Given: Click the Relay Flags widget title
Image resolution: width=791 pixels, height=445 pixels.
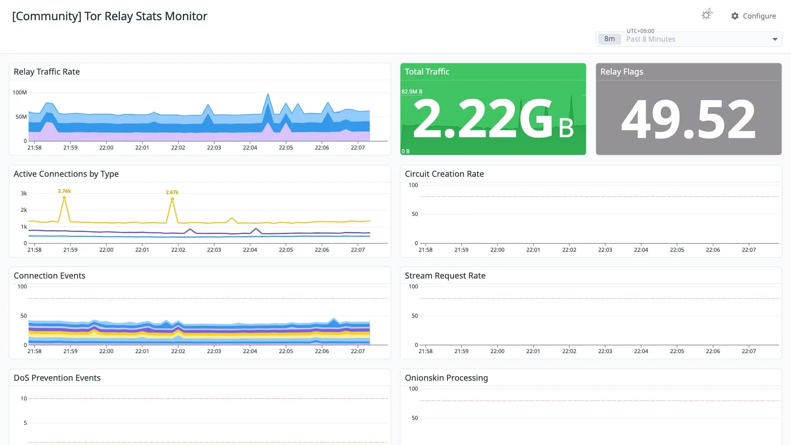Looking at the screenshot, I should pos(622,72).
